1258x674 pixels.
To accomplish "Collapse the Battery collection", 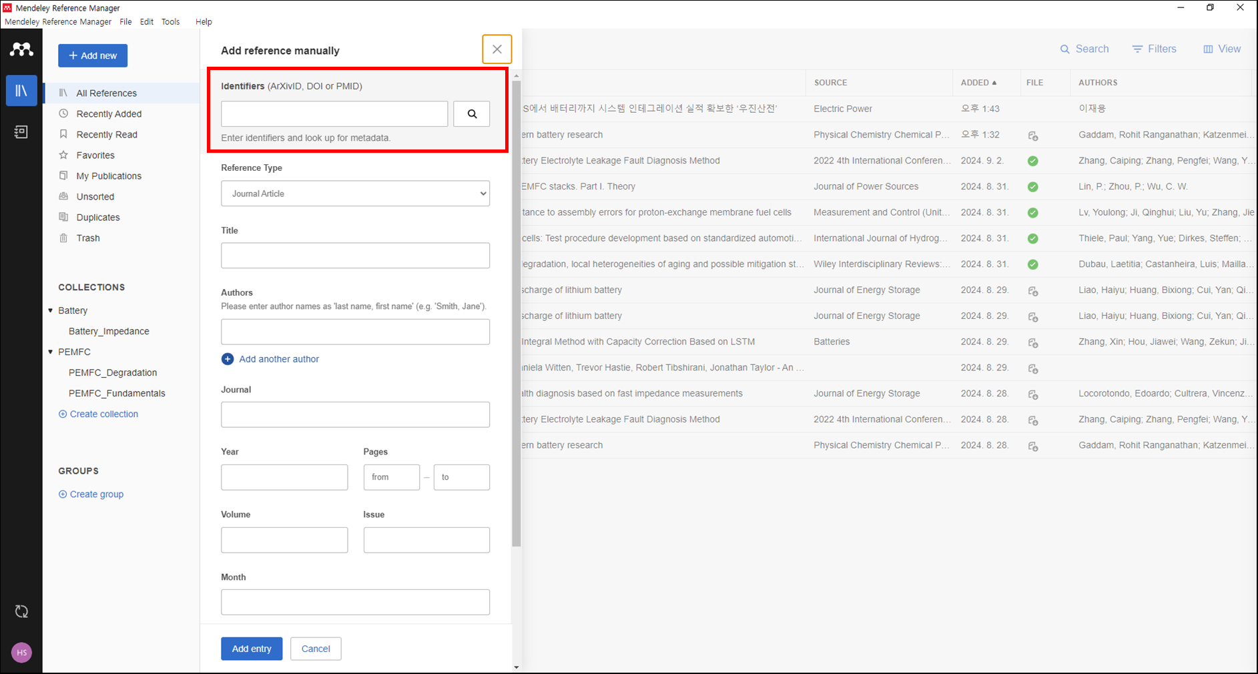I will tap(51, 310).
